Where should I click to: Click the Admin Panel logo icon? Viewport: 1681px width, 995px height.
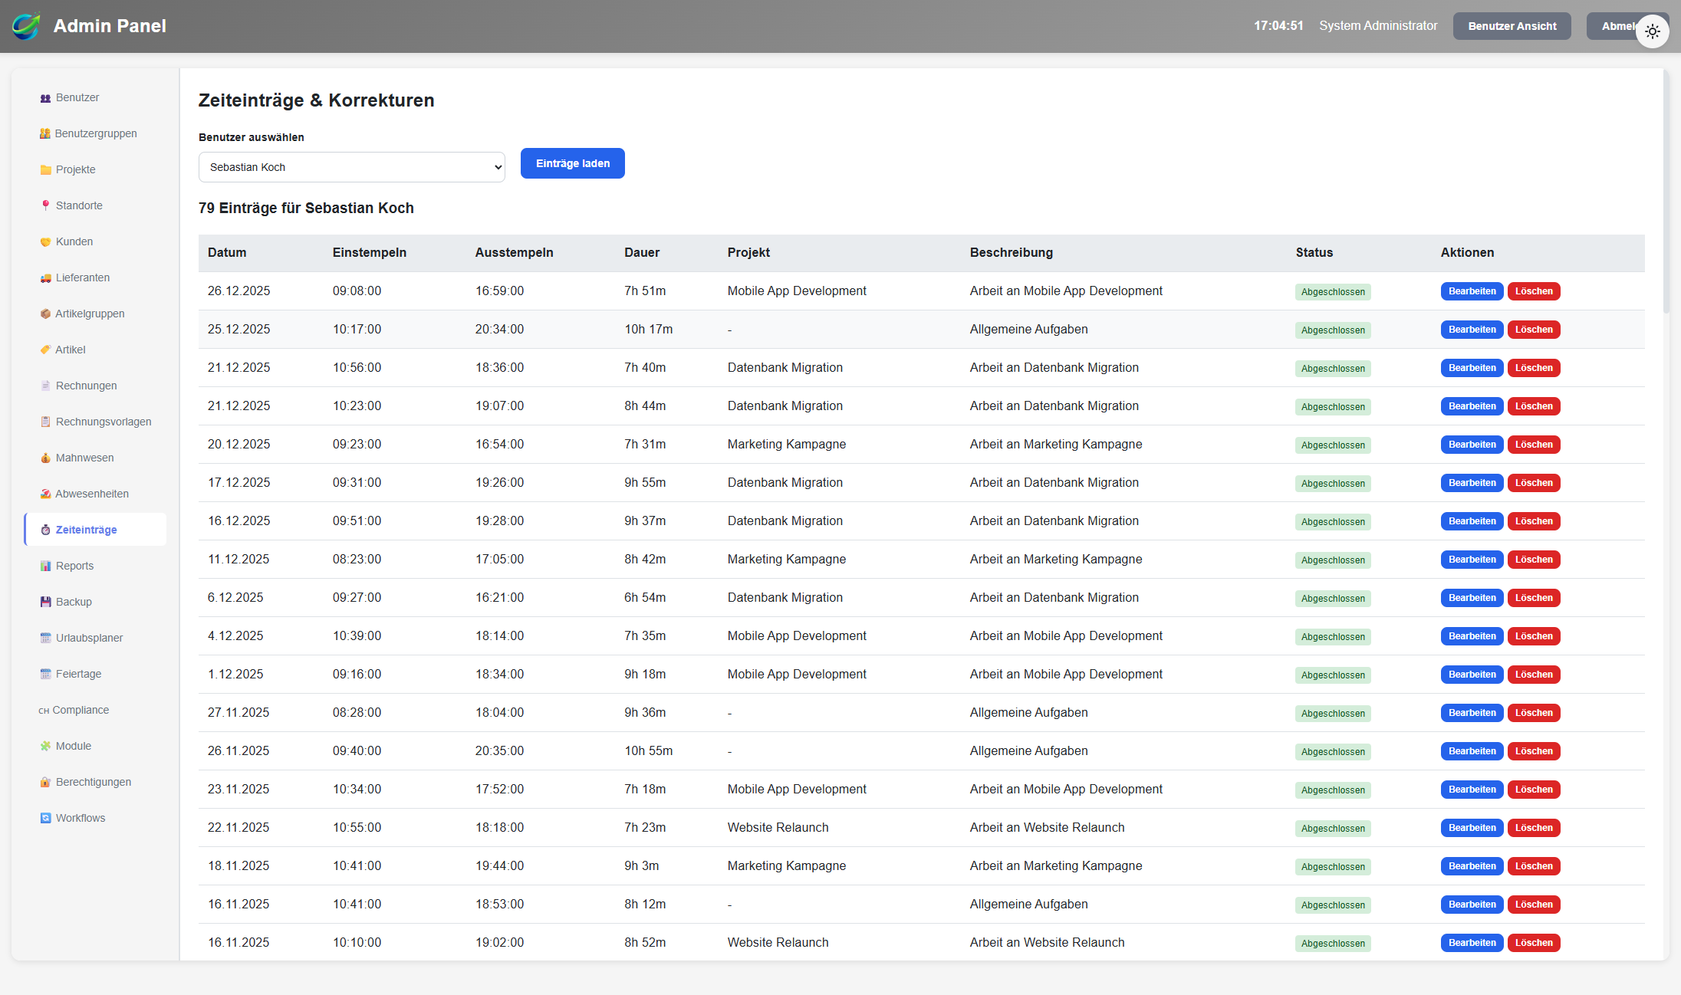[26, 26]
